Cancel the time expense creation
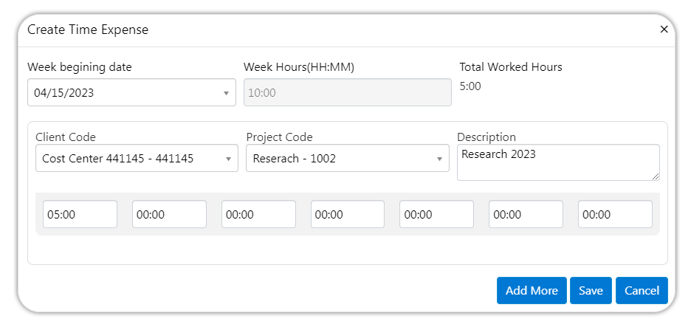The image size is (691, 330). [642, 291]
